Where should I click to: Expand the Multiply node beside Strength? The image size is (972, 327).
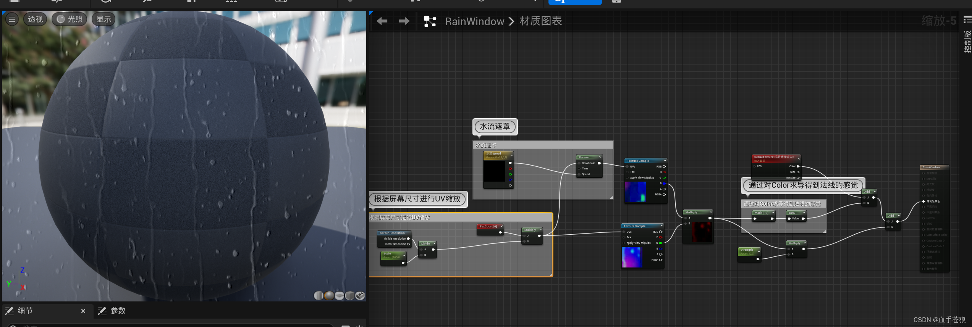(804, 243)
